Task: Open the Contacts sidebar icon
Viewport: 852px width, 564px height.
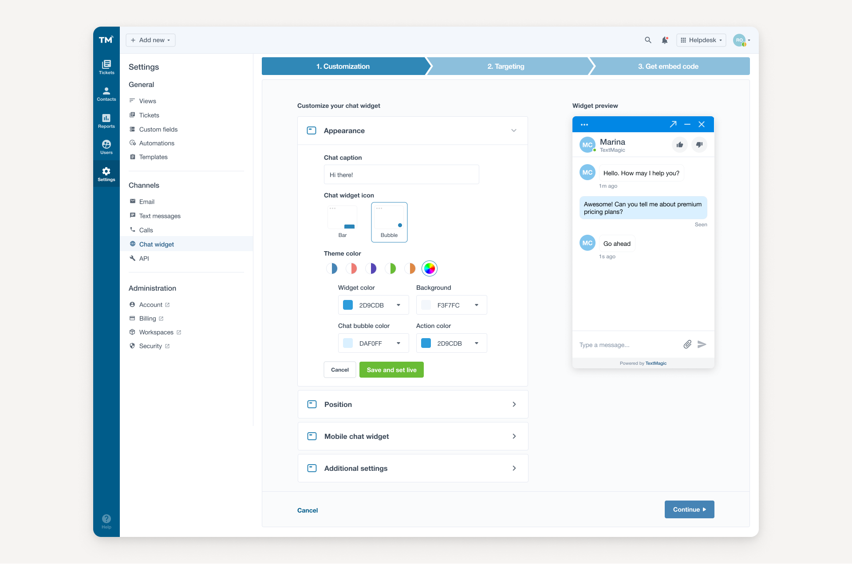Action: 106,94
